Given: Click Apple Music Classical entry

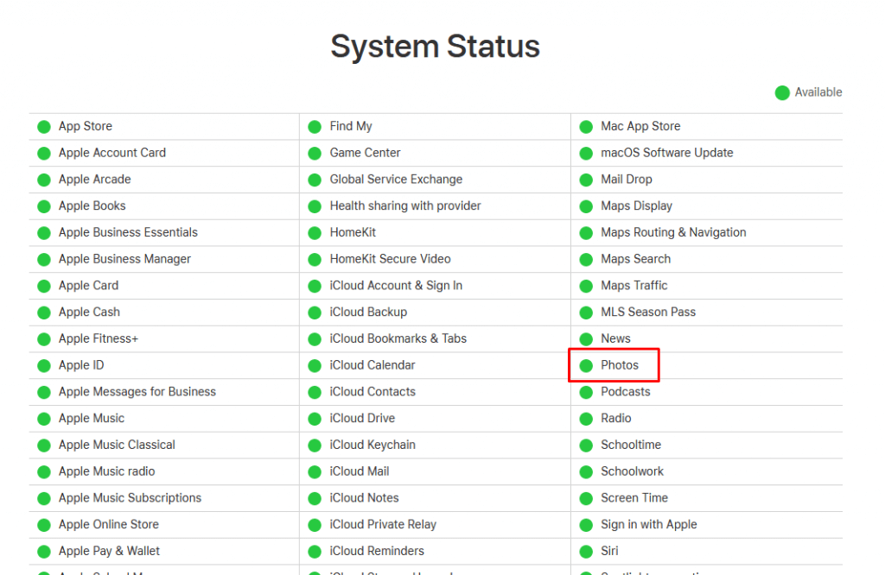Looking at the screenshot, I should [x=117, y=445].
